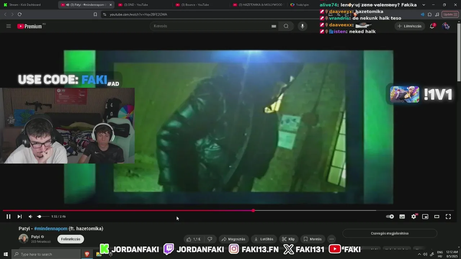Open the YouTube guide hamburger menu

click(9, 26)
